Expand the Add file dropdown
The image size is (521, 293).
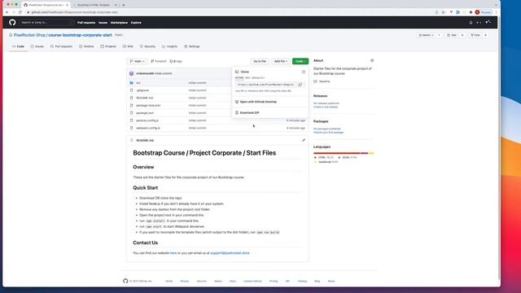(281, 61)
